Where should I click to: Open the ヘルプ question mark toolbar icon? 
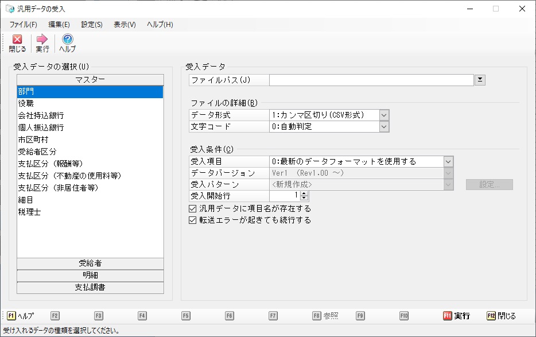click(x=67, y=40)
